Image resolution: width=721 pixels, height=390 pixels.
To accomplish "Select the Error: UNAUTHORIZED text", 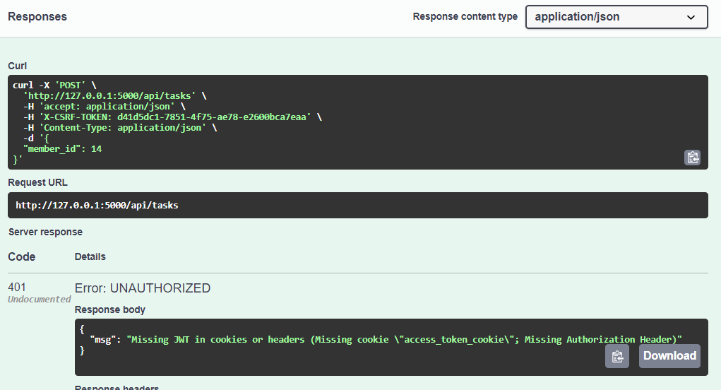I will [x=142, y=288].
